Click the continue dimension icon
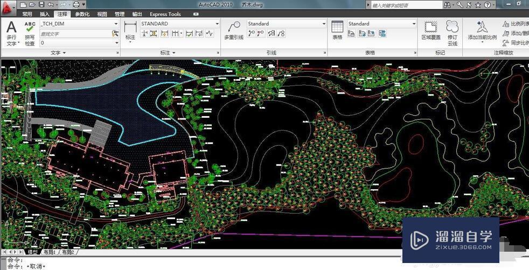 (x=175, y=33)
